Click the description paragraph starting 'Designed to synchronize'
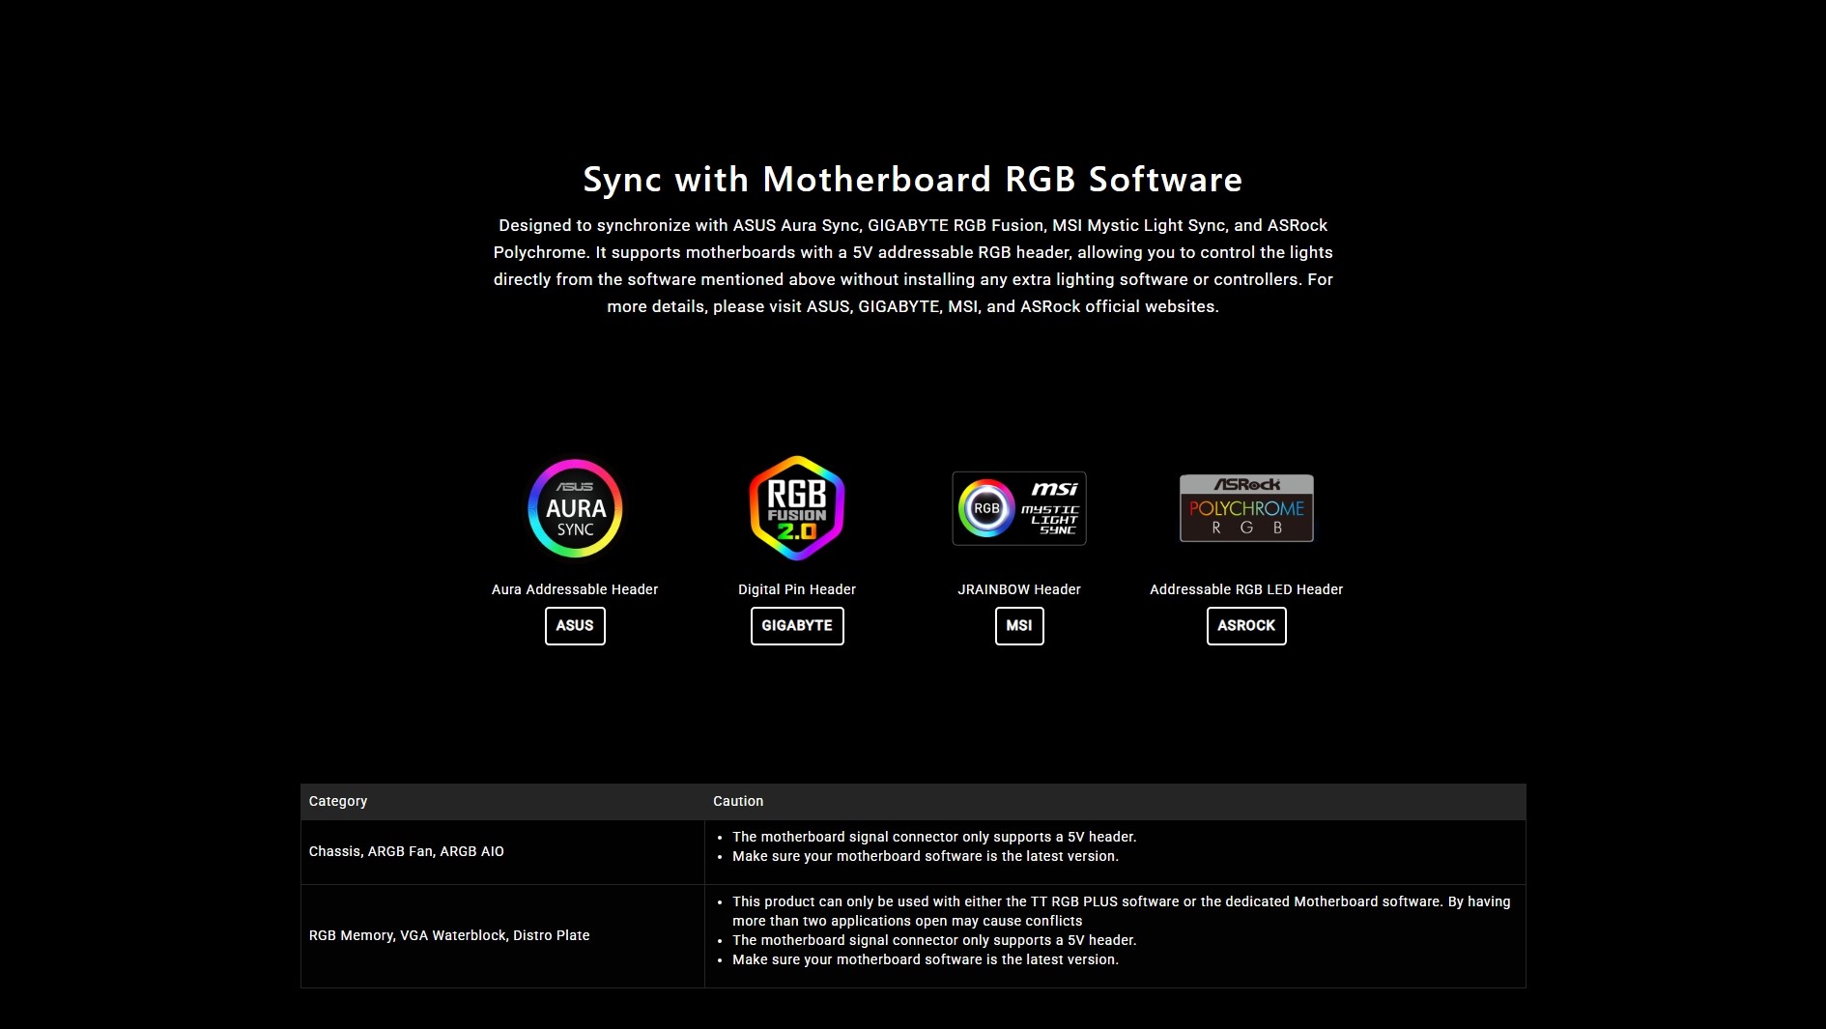 coord(913,266)
